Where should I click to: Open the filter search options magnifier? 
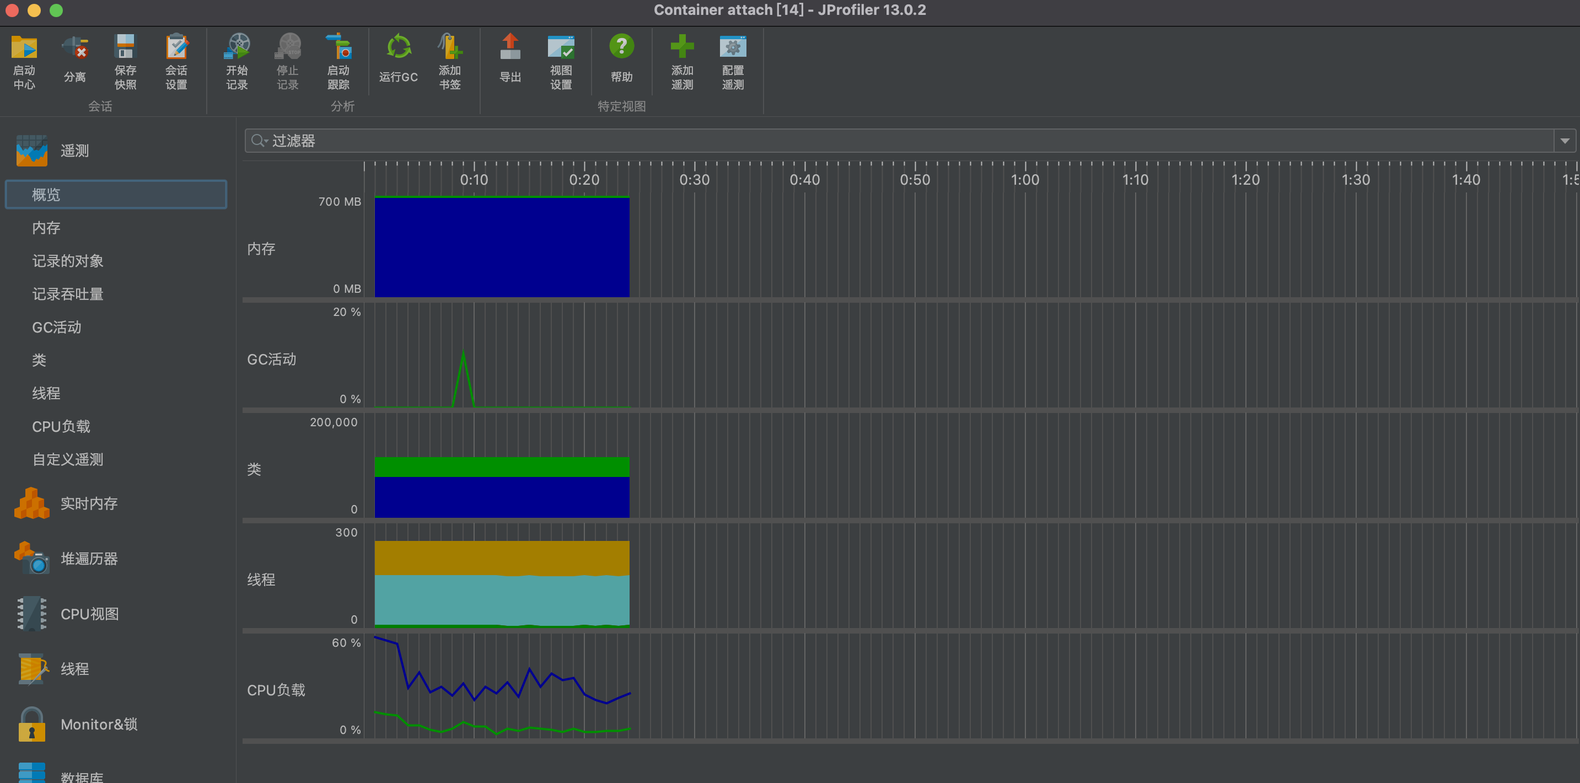click(x=259, y=141)
